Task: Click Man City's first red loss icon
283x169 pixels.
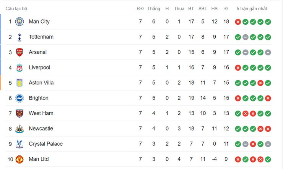Action: 238,22
